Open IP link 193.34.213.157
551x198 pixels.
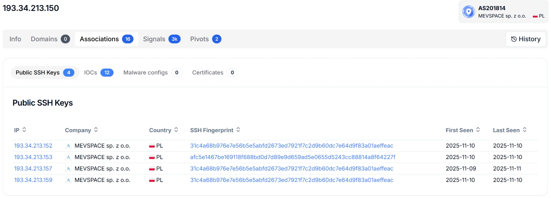[x=33, y=169]
